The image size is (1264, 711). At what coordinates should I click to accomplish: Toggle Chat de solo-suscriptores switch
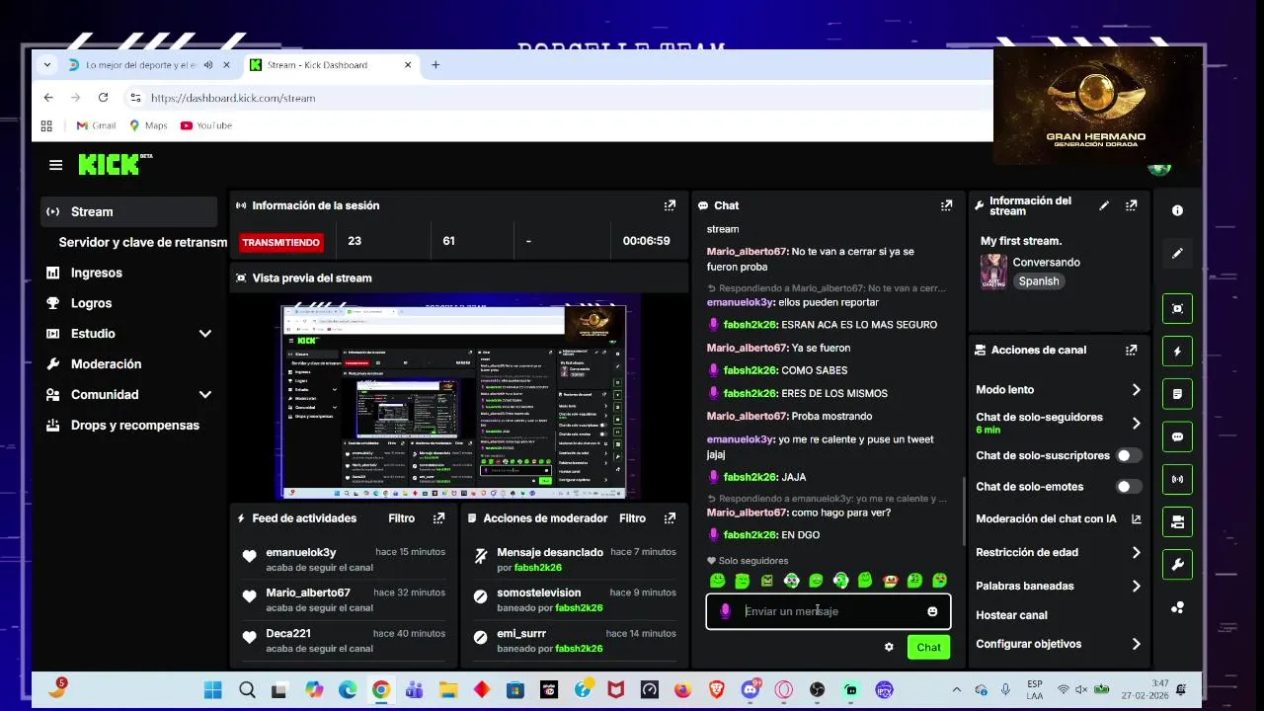(x=1129, y=455)
